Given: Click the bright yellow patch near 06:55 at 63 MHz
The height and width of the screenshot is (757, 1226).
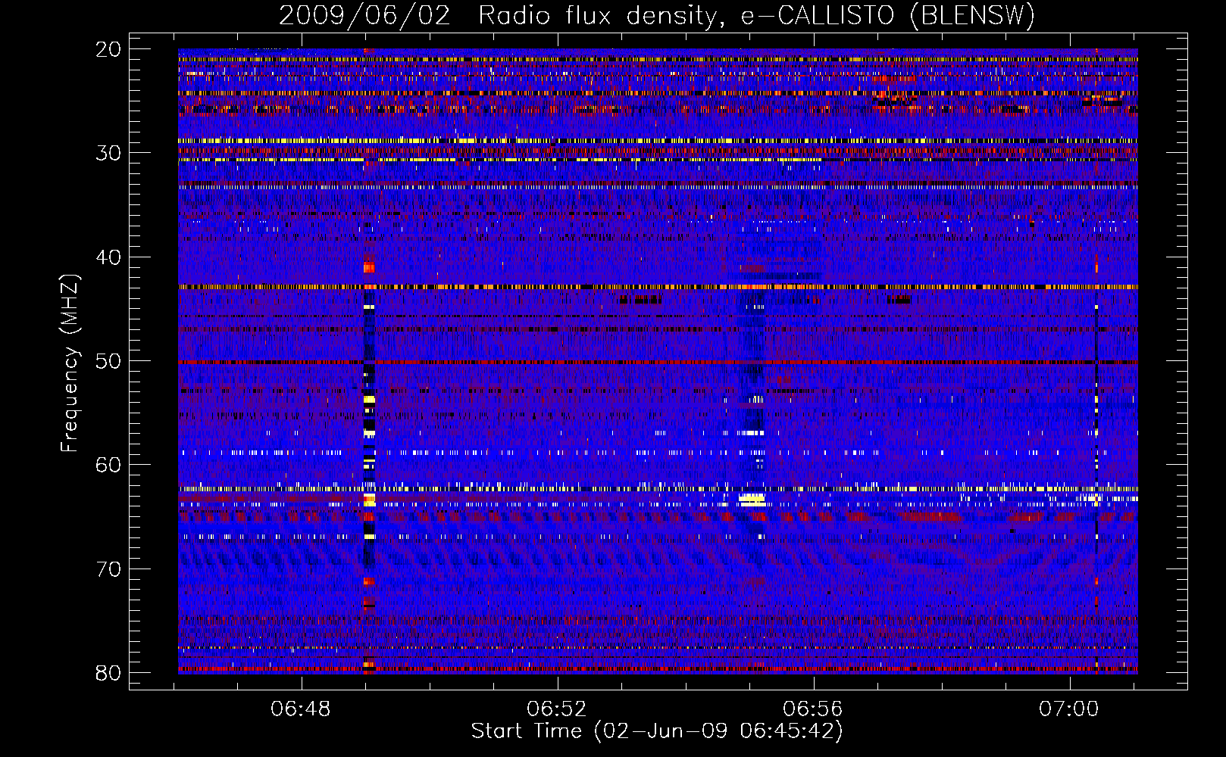Looking at the screenshot, I should (752, 500).
